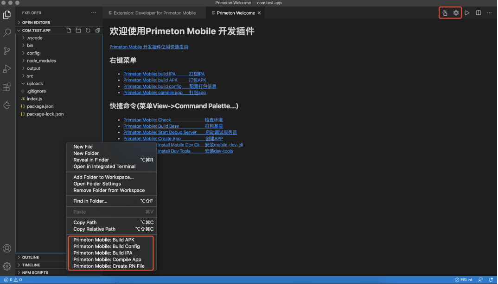This screenshot has width=498, height=284.
Task: Open the Manage gear in activity bar
Action: point(7,266)
